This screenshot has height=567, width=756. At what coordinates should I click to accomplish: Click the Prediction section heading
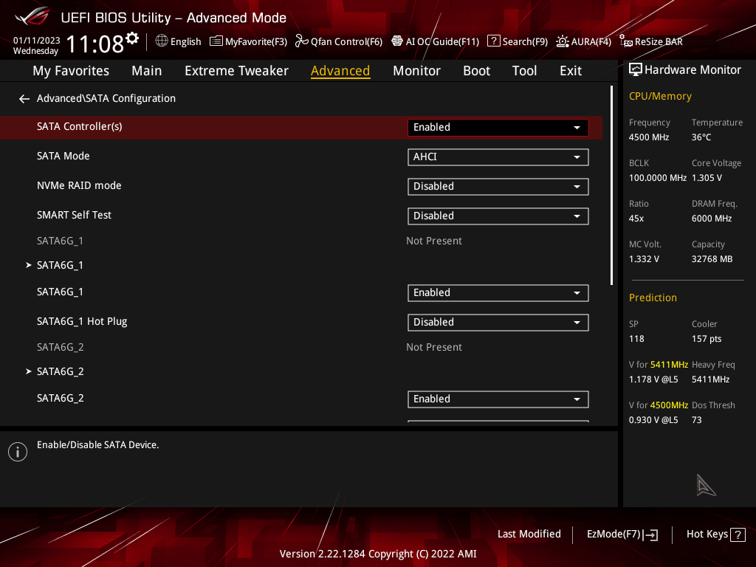pos(653,298)
